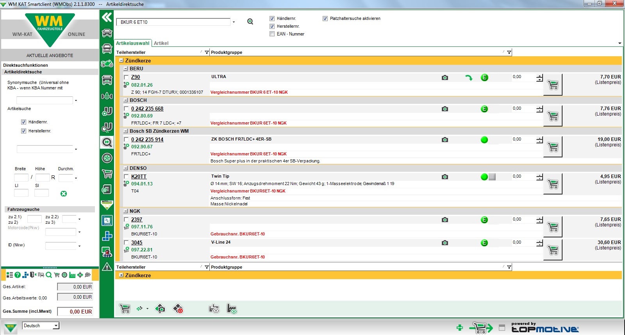
Task: Switch to Artikel tab
Action: [x=161, y=43]
